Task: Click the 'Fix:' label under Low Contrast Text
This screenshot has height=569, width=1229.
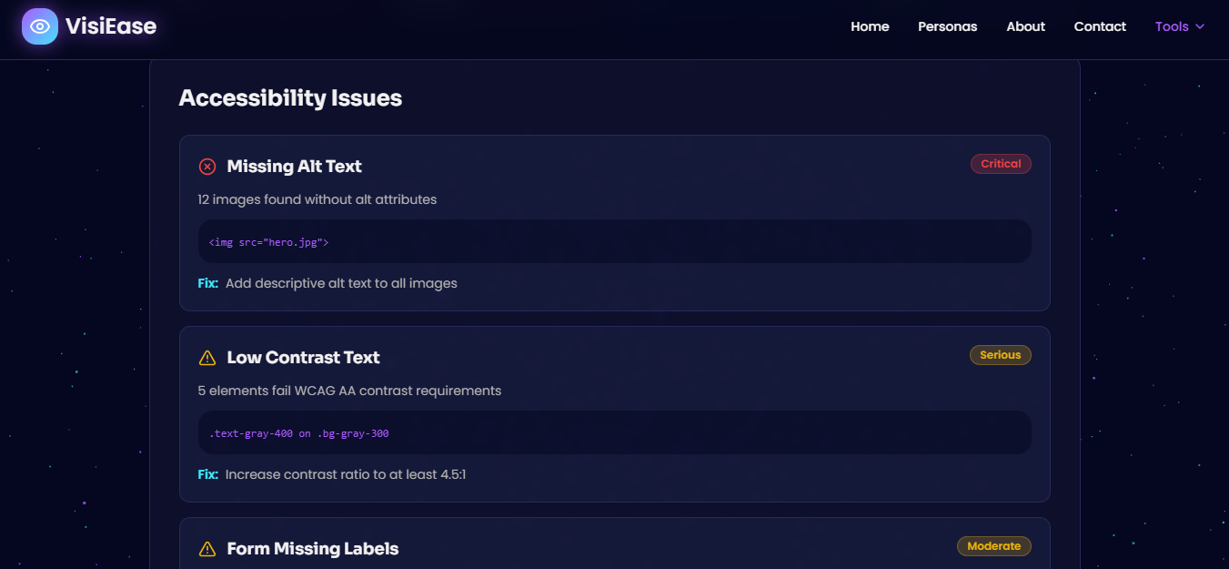Action: [208, 474]
